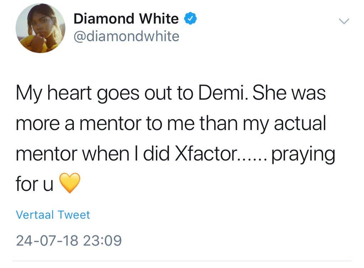
Task: Translate tweet via Vertaal Tweet link
Action: click(x=53, y=215)
